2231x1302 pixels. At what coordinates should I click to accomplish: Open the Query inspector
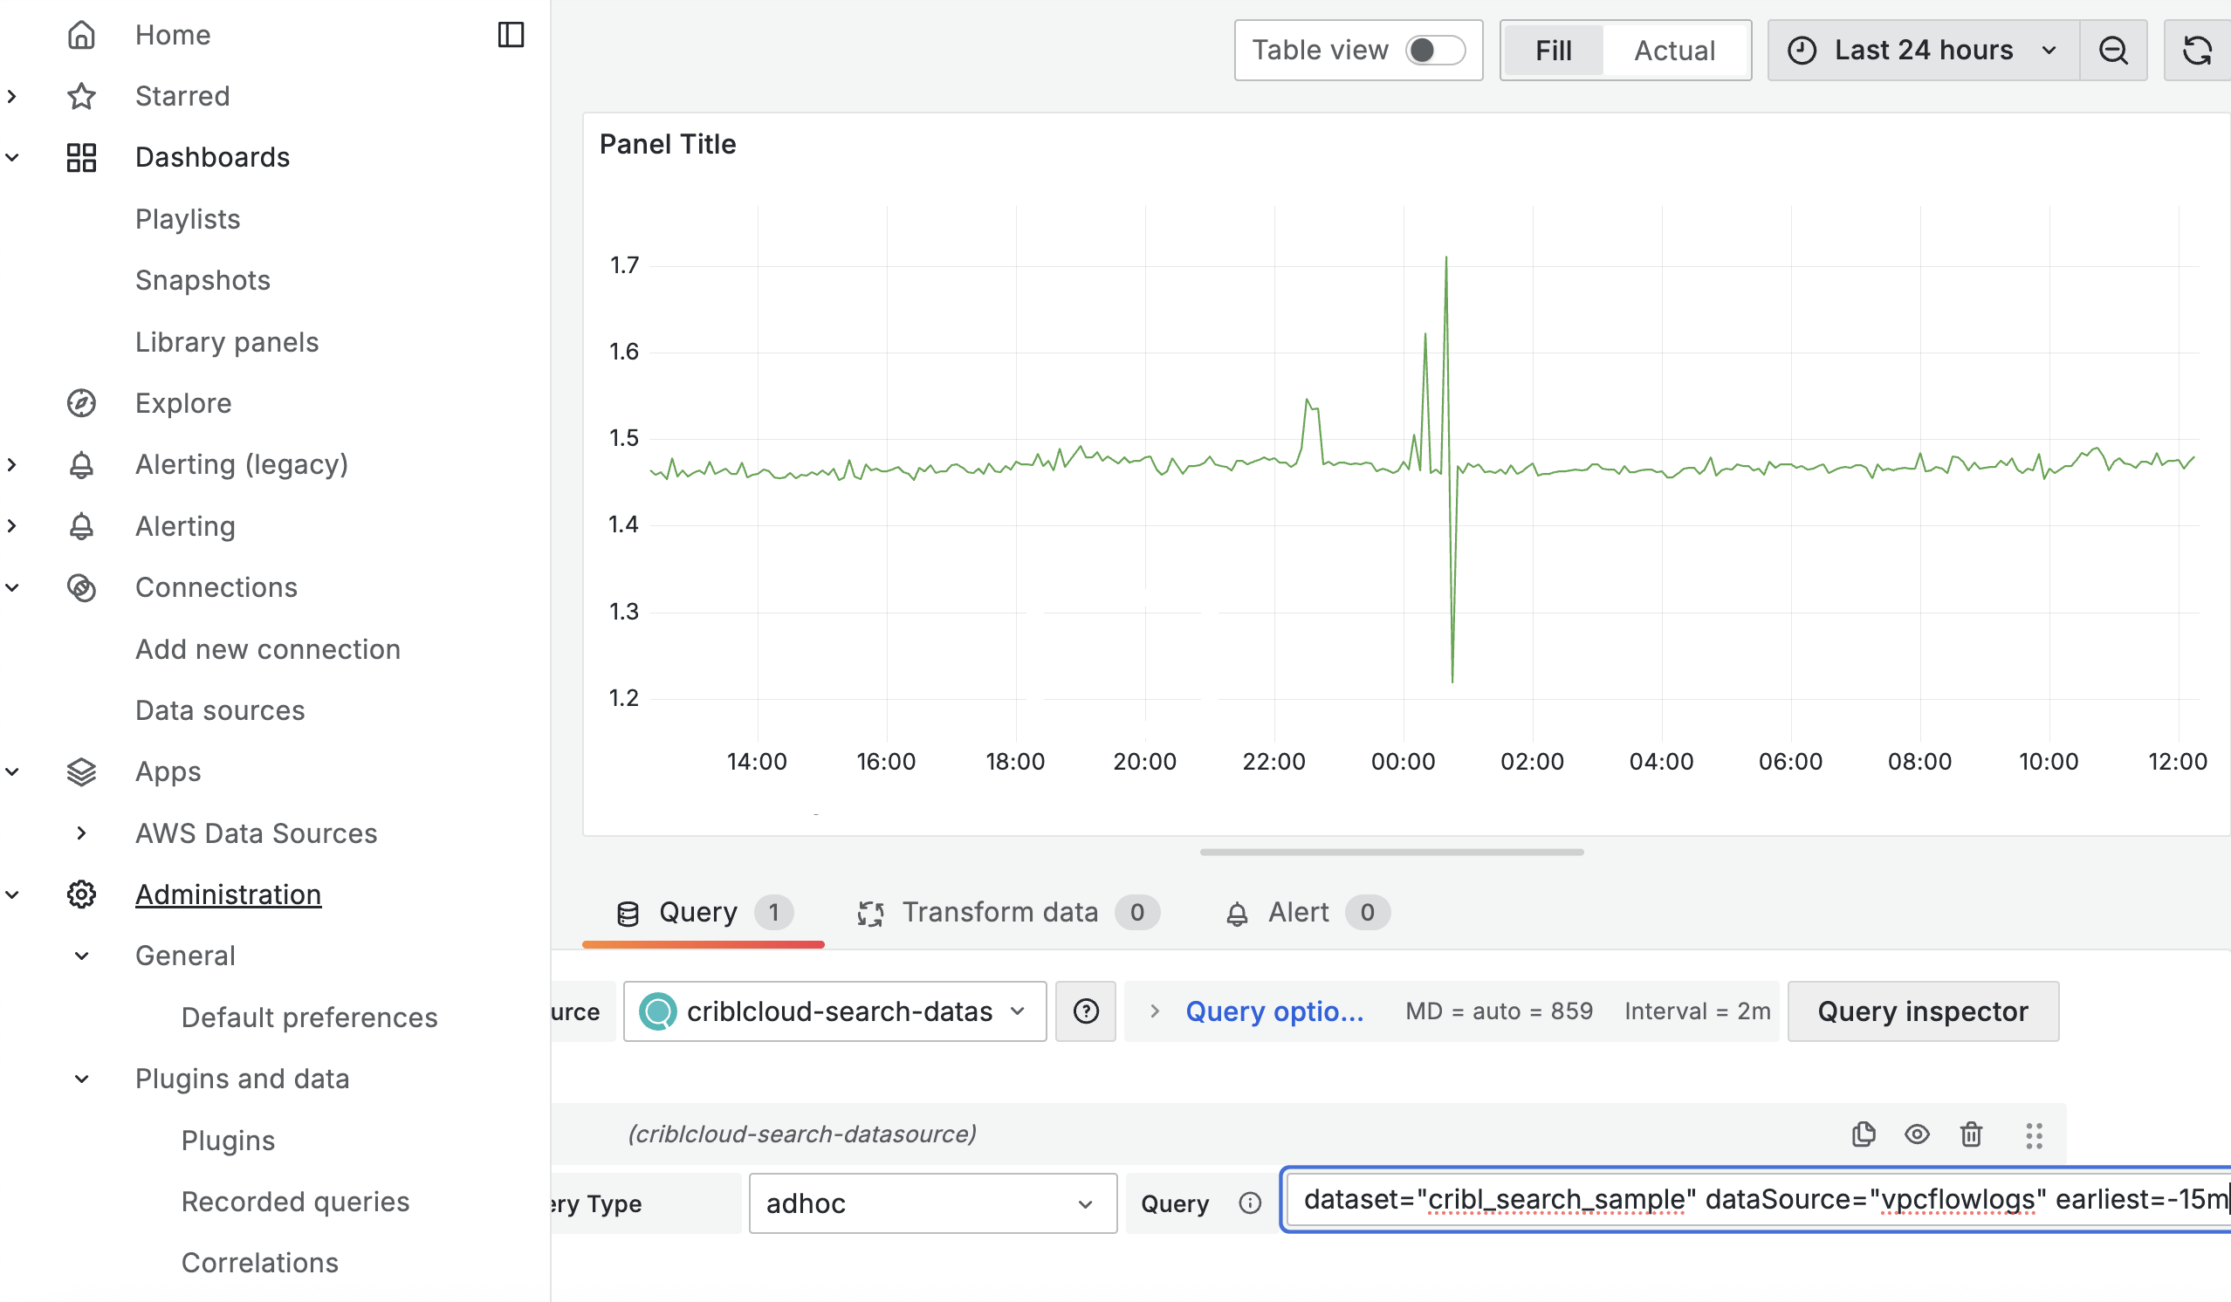pyautogui.click(x=1922, y=1011)
